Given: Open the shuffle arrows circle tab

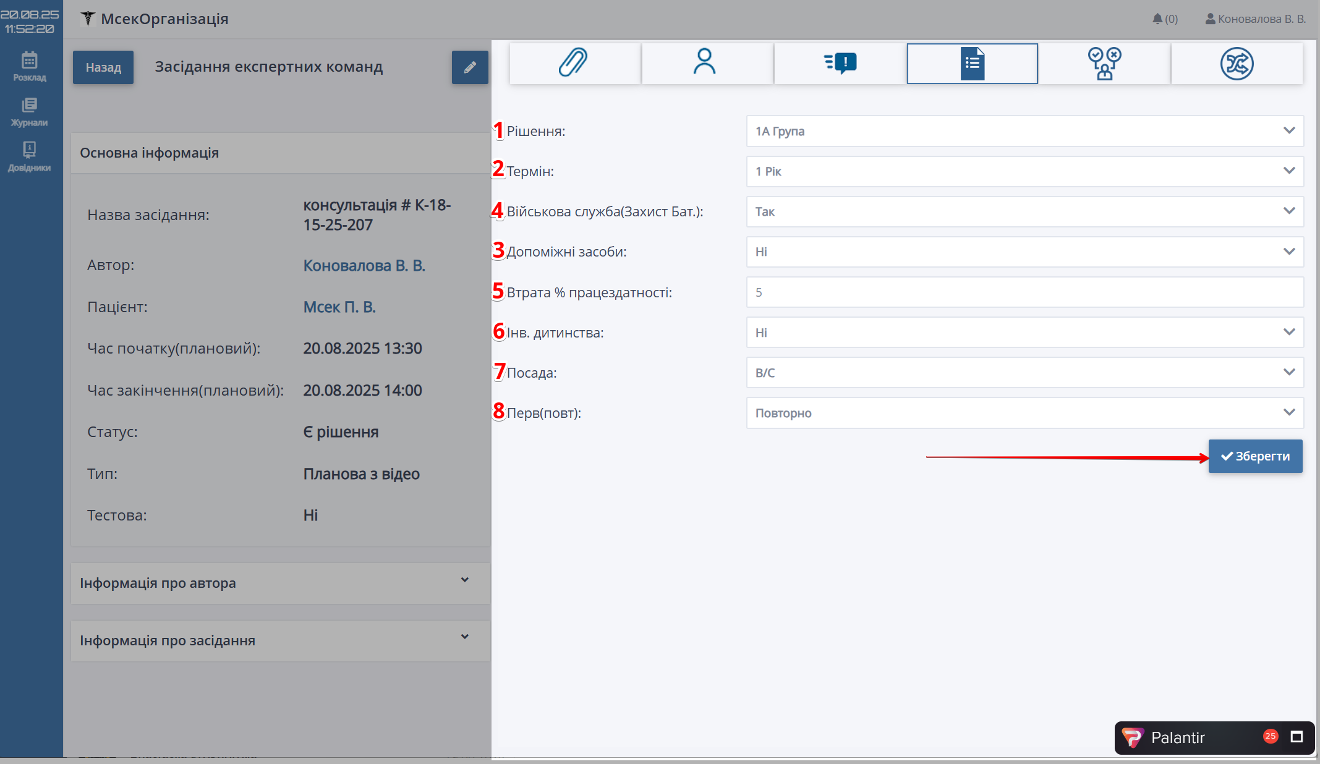Looking at the screenshot, I should [1237, 63].
